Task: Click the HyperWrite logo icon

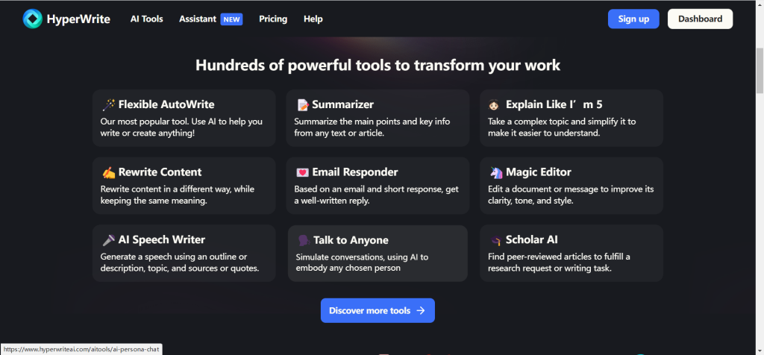Action: click(33, 19)
